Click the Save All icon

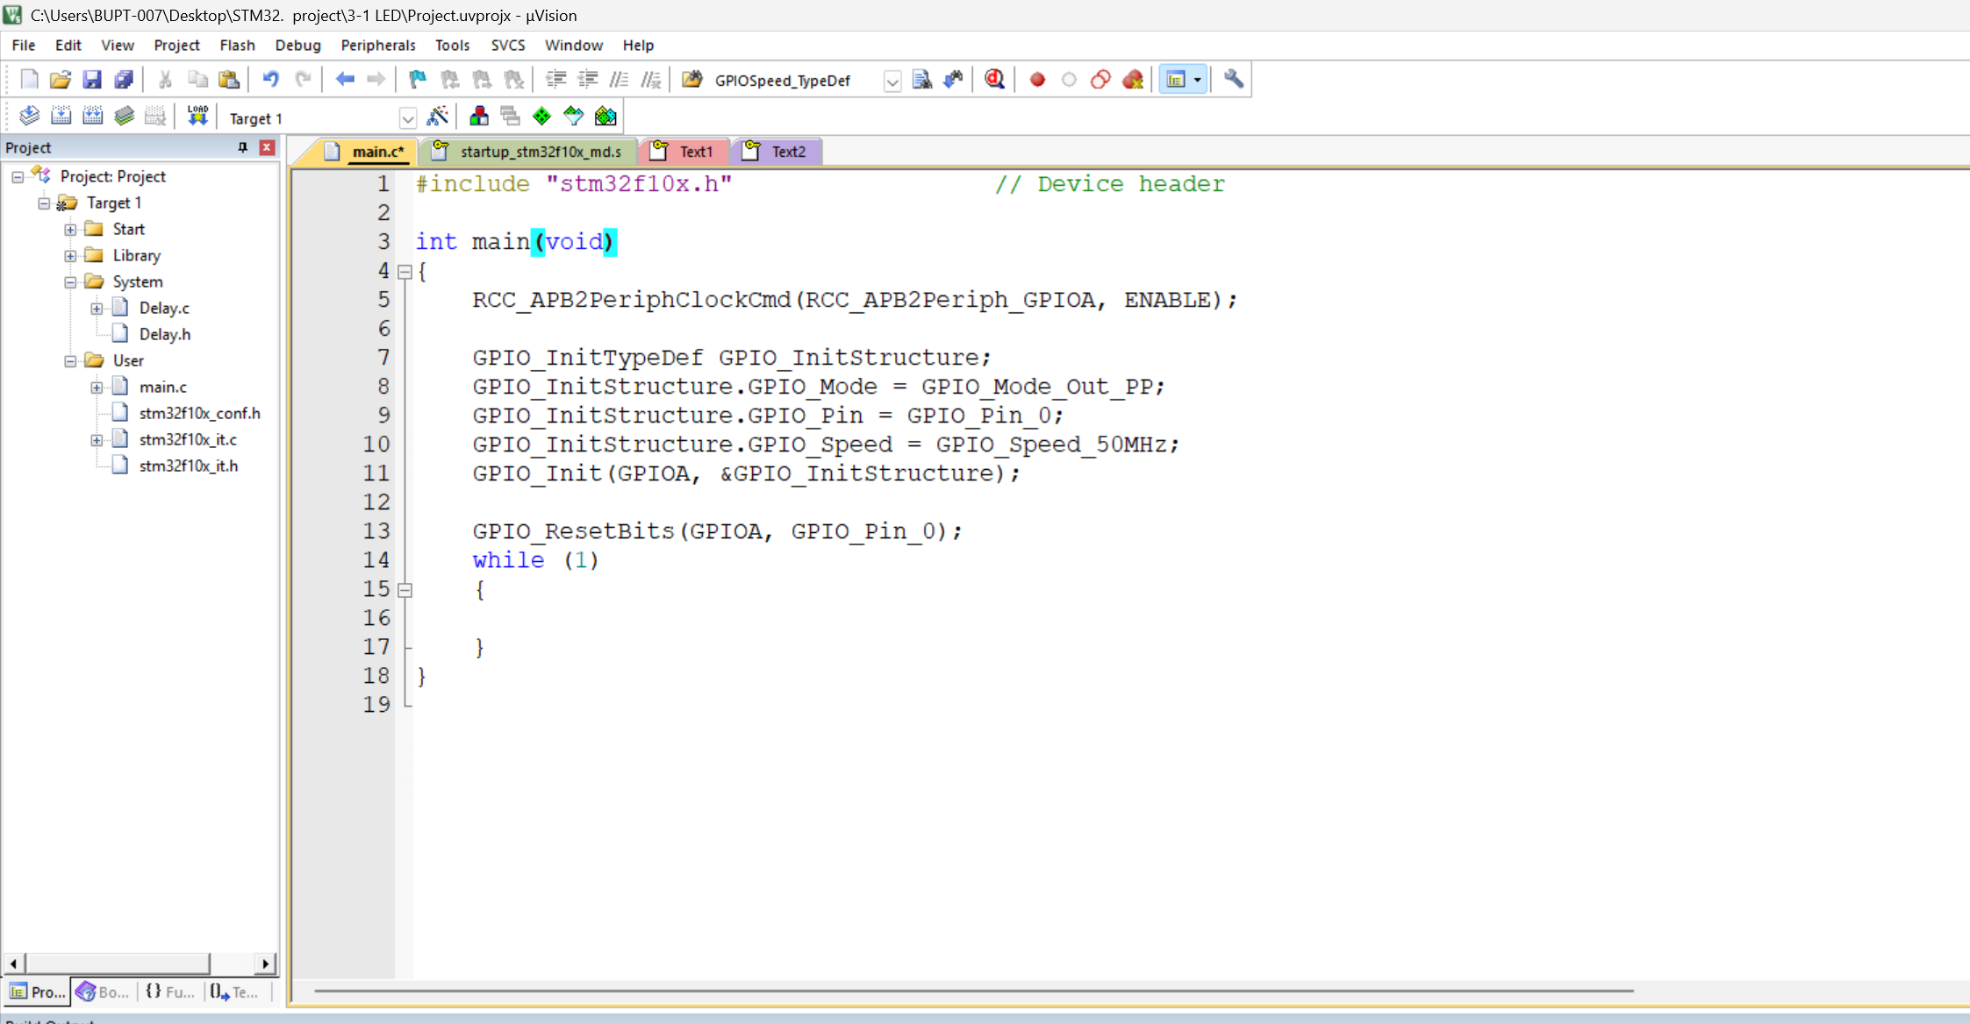coord(124,80)
